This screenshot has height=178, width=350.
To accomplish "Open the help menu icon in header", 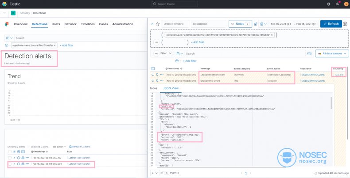I will [329, 4].
